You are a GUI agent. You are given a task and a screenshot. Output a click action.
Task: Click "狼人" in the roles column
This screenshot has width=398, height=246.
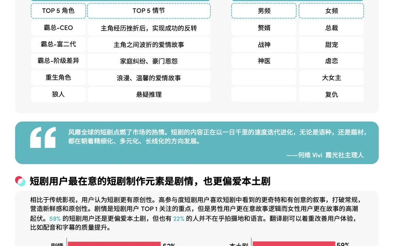point(58,94)
